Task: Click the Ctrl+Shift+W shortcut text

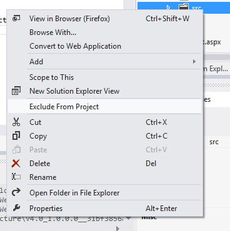Action: tap(167, 19)
